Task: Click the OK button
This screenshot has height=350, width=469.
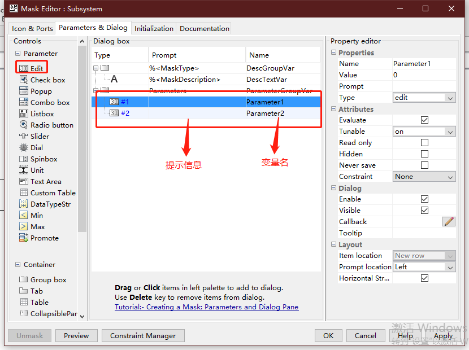Action: point(328,336)
